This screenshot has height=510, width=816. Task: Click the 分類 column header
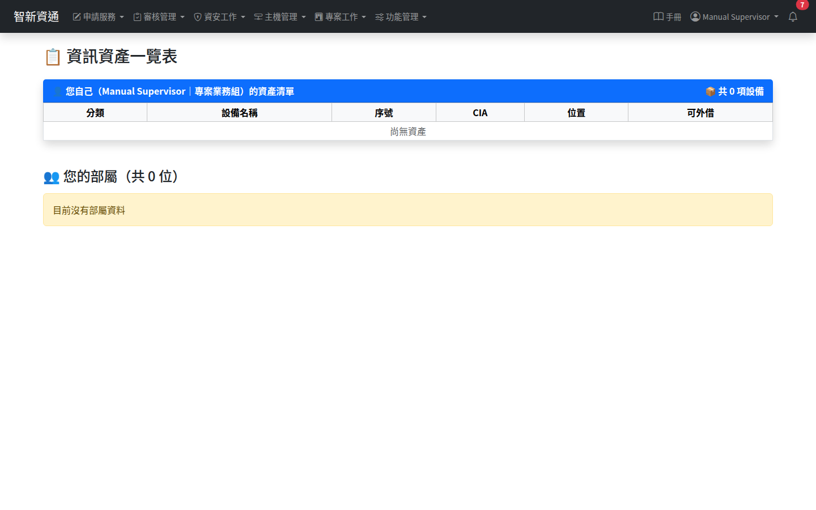point(95,113)
